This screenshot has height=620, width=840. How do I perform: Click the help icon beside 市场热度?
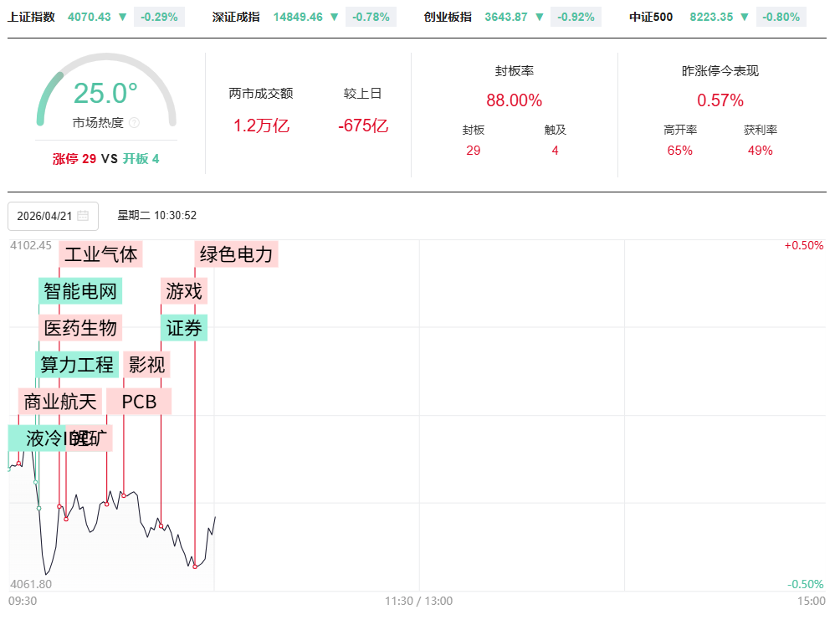pos(135,123)
